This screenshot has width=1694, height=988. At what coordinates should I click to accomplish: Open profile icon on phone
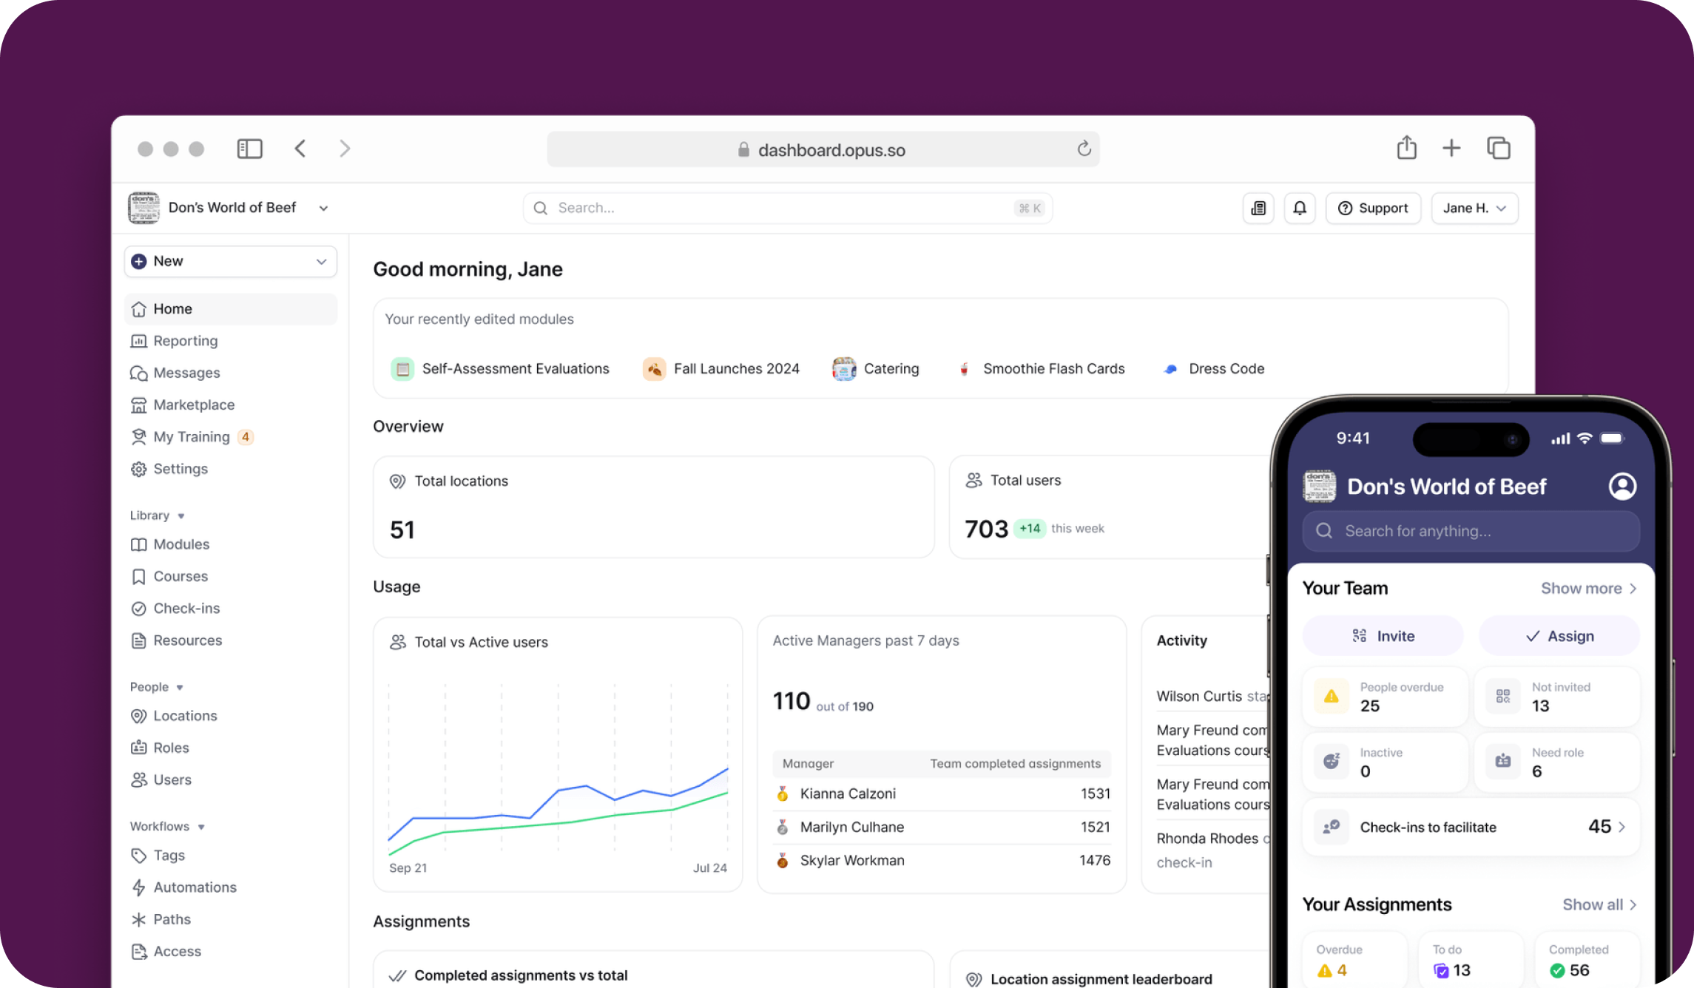pos(1622,486)
